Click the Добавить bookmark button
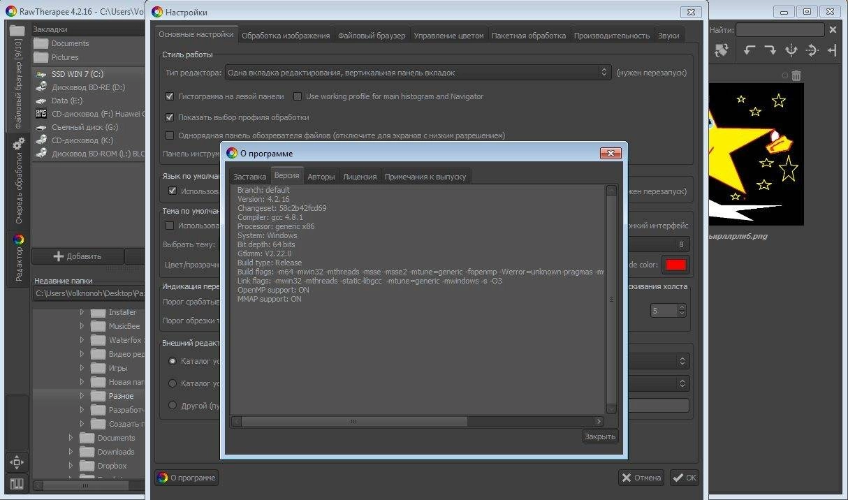Viewport: 848px width, 500px height. (x=78, y=256)
